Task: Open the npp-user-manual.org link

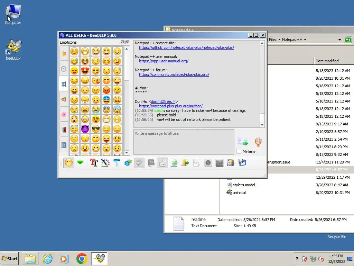Action: tap(164, 61)
